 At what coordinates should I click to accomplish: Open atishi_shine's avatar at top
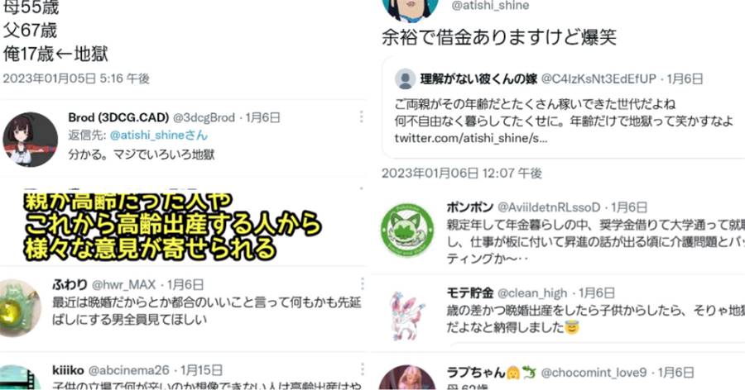411,9
